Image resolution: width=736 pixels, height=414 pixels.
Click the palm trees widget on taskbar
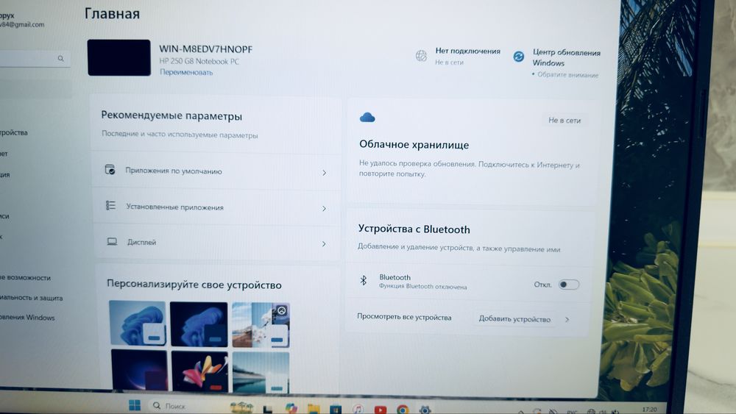tap(241, 407)
